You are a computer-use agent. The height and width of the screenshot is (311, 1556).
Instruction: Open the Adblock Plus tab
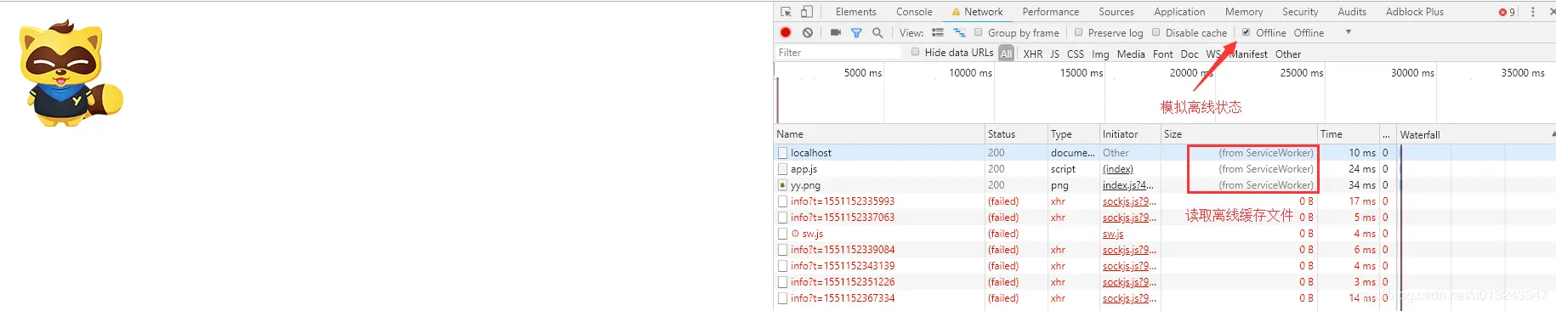[x=1414, y=12]
